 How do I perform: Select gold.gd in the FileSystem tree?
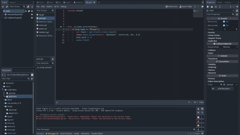click(x=12, y=93)
